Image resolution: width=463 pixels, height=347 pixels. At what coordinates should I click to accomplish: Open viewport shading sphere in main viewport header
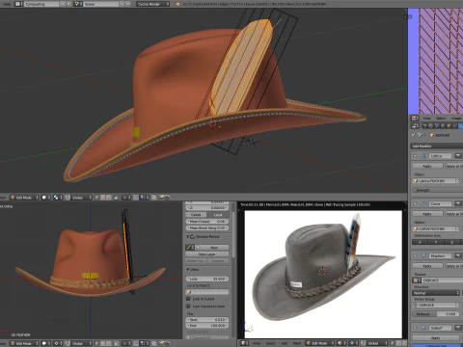click(x=45, y=198)
